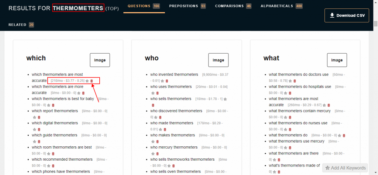Star the 'who uses thermometers' keyword
378x175 pixels.
(152, 93)
